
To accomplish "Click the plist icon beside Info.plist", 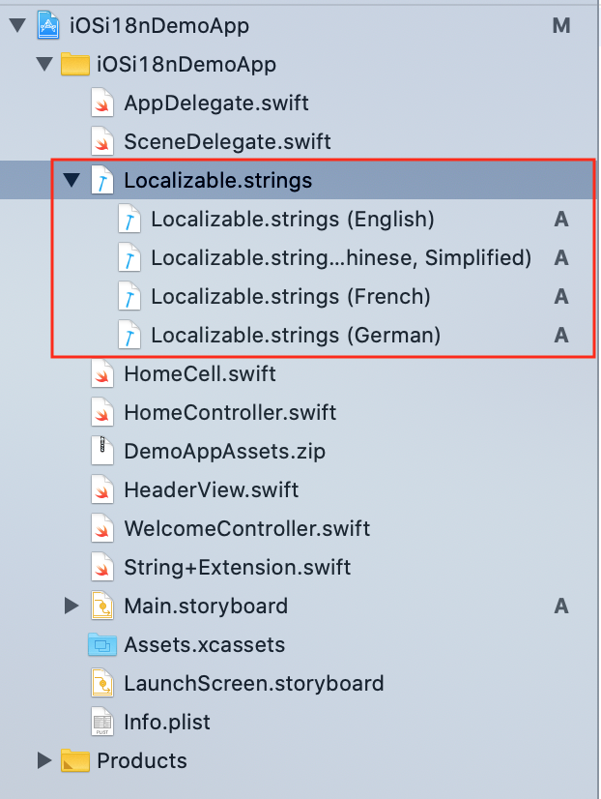I will pos(102,722).
